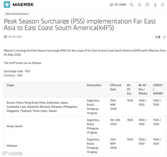Viewport: 167px width, 157px height.
Task: Click the 9th JUN 2026 date cell
Action: coord(115,122)
